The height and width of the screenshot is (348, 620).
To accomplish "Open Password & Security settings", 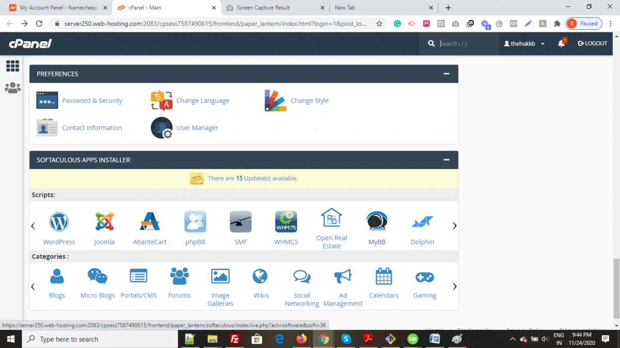I will (x=92, y=101).
